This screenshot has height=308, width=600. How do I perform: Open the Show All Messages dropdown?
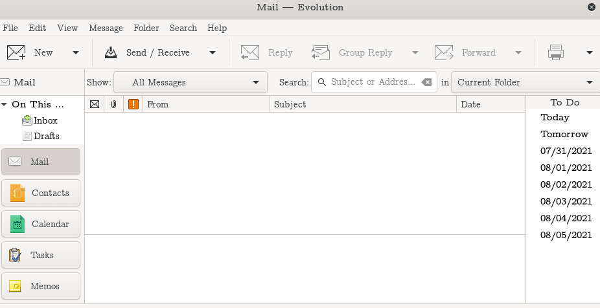[190, 82]
